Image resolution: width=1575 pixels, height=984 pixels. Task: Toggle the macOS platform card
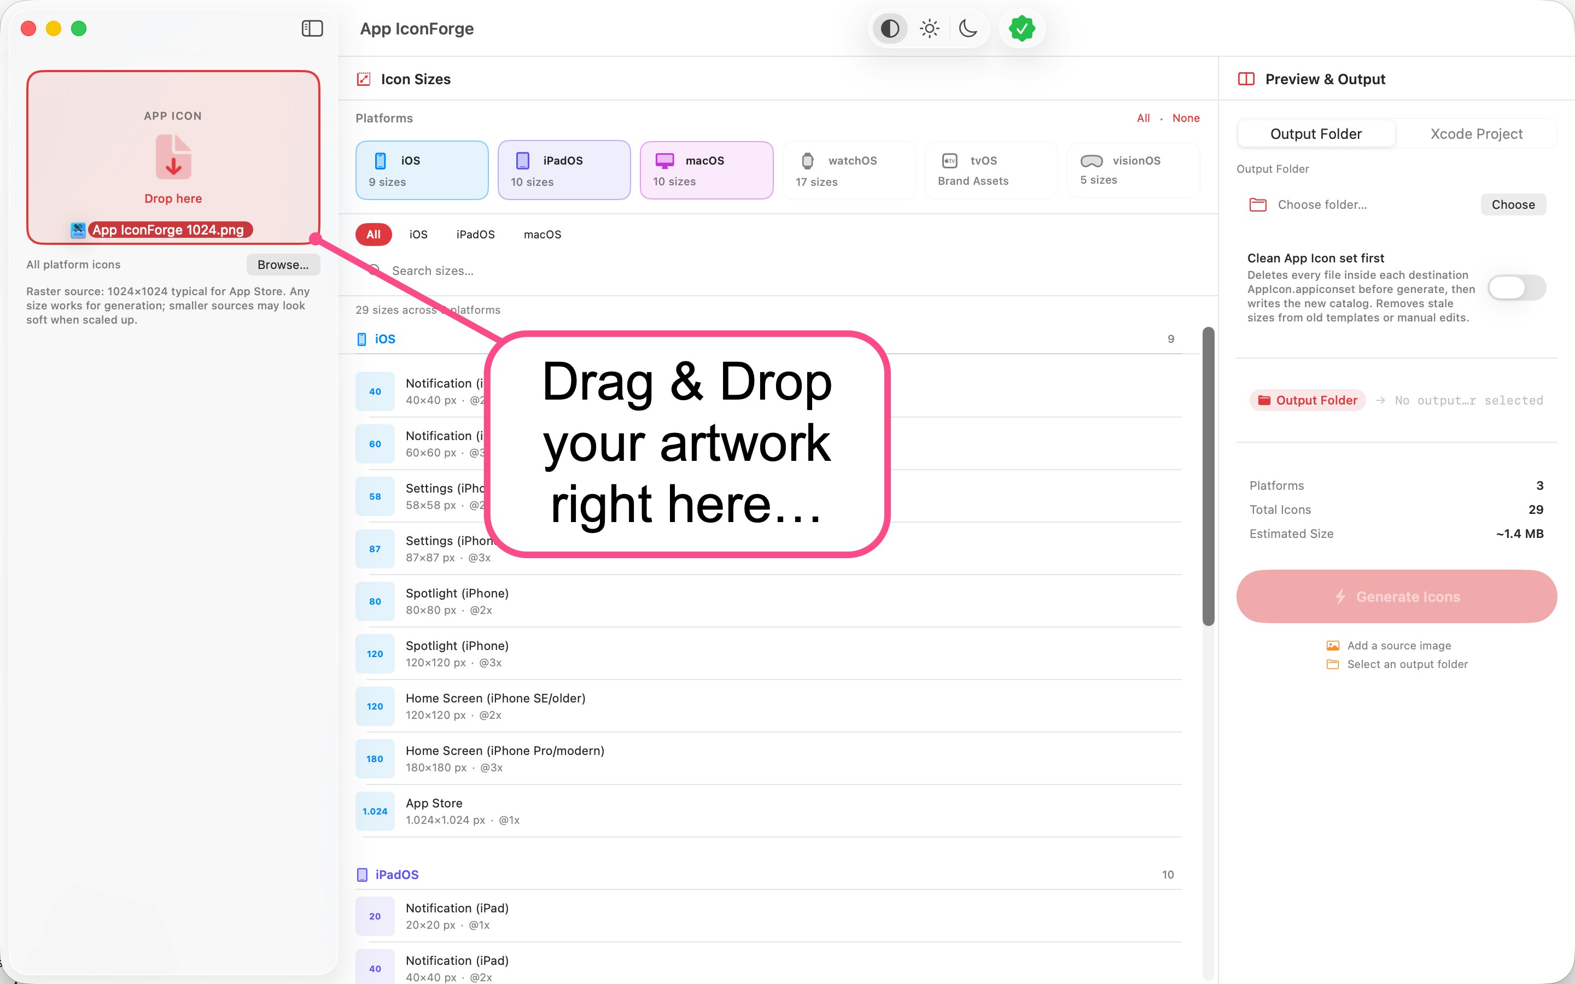click(707, 171)
